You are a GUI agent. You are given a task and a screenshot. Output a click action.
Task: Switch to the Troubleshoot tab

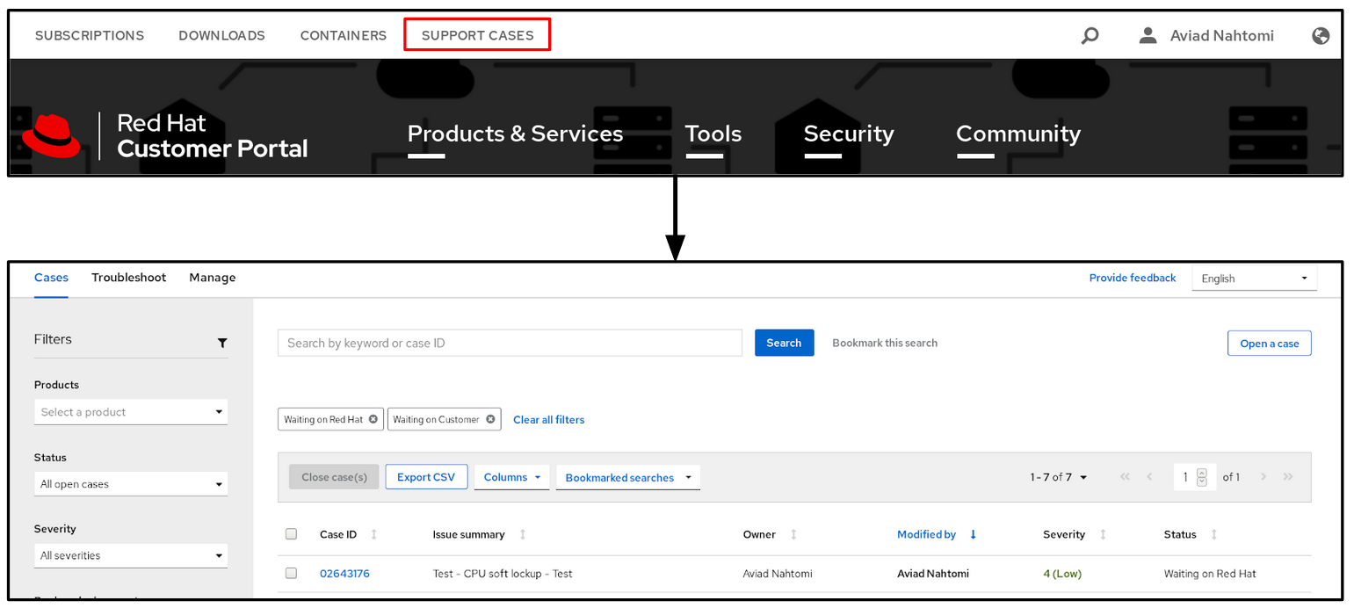128,278
